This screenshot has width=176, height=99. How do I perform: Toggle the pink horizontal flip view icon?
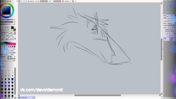(x=63, y=1)
